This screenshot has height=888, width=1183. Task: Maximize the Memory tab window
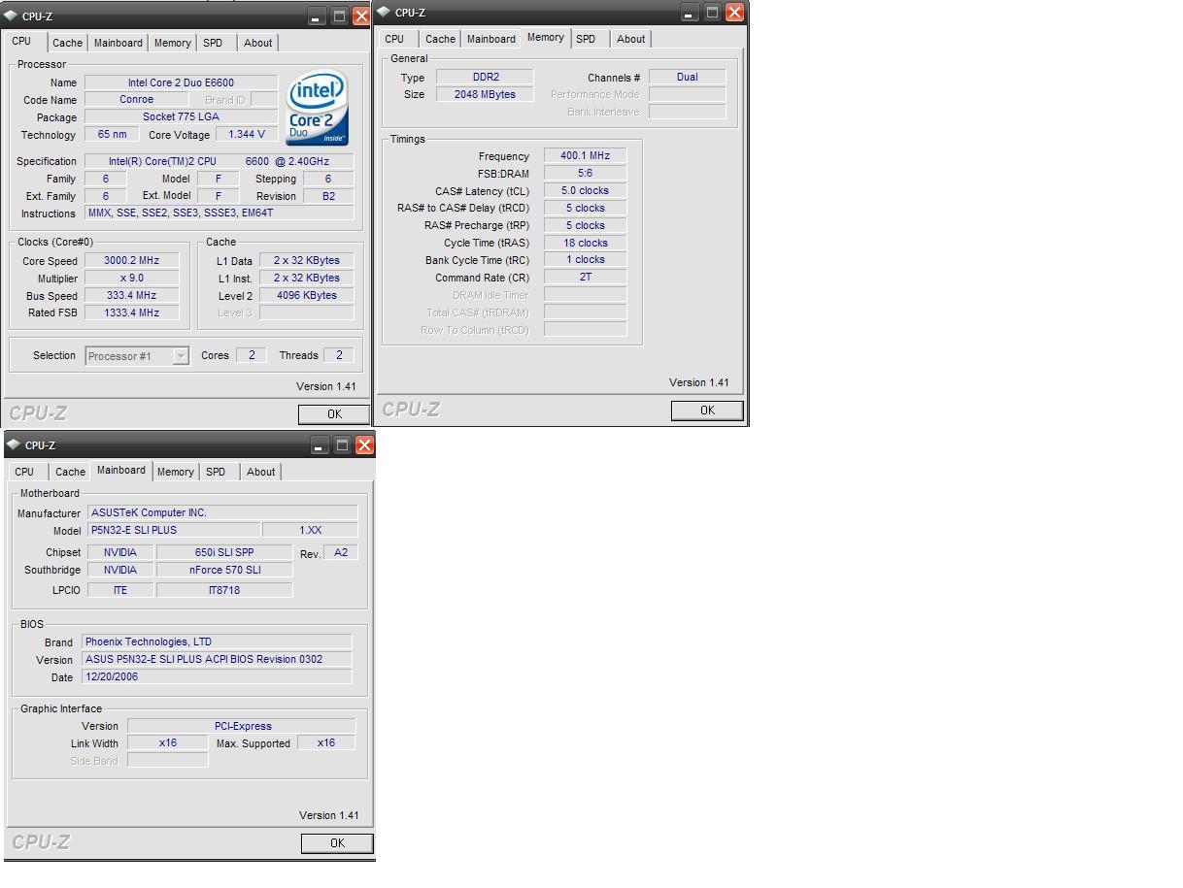(712, 13)
